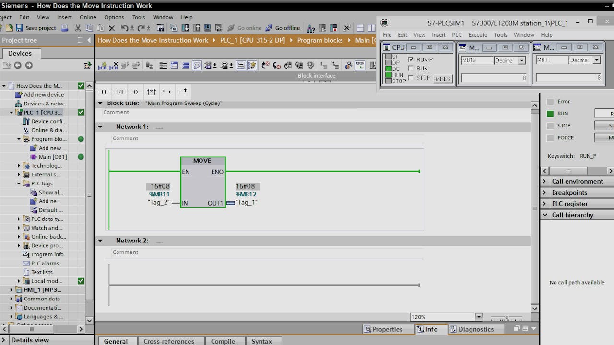This screenshot has height=345, width=614.
Task: Open the MB12 Decimal format dropdown
Action: pos(522,60)
